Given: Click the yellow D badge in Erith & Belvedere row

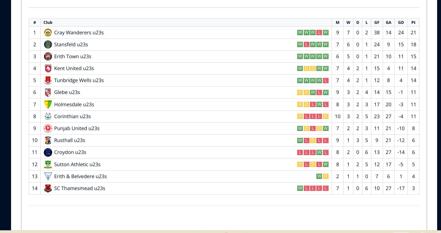Looking at the screenshot, I should click(x=326, y=176).
